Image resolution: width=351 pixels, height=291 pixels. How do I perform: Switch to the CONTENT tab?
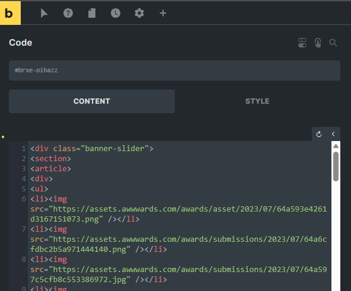tap(92, 101)
